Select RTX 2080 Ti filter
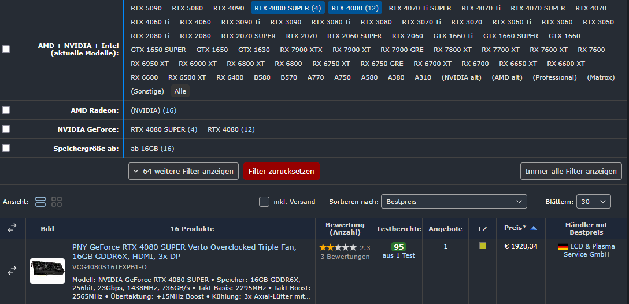This screenshot has height=304, width=629. pyautogui.click(x=150, y=36)
